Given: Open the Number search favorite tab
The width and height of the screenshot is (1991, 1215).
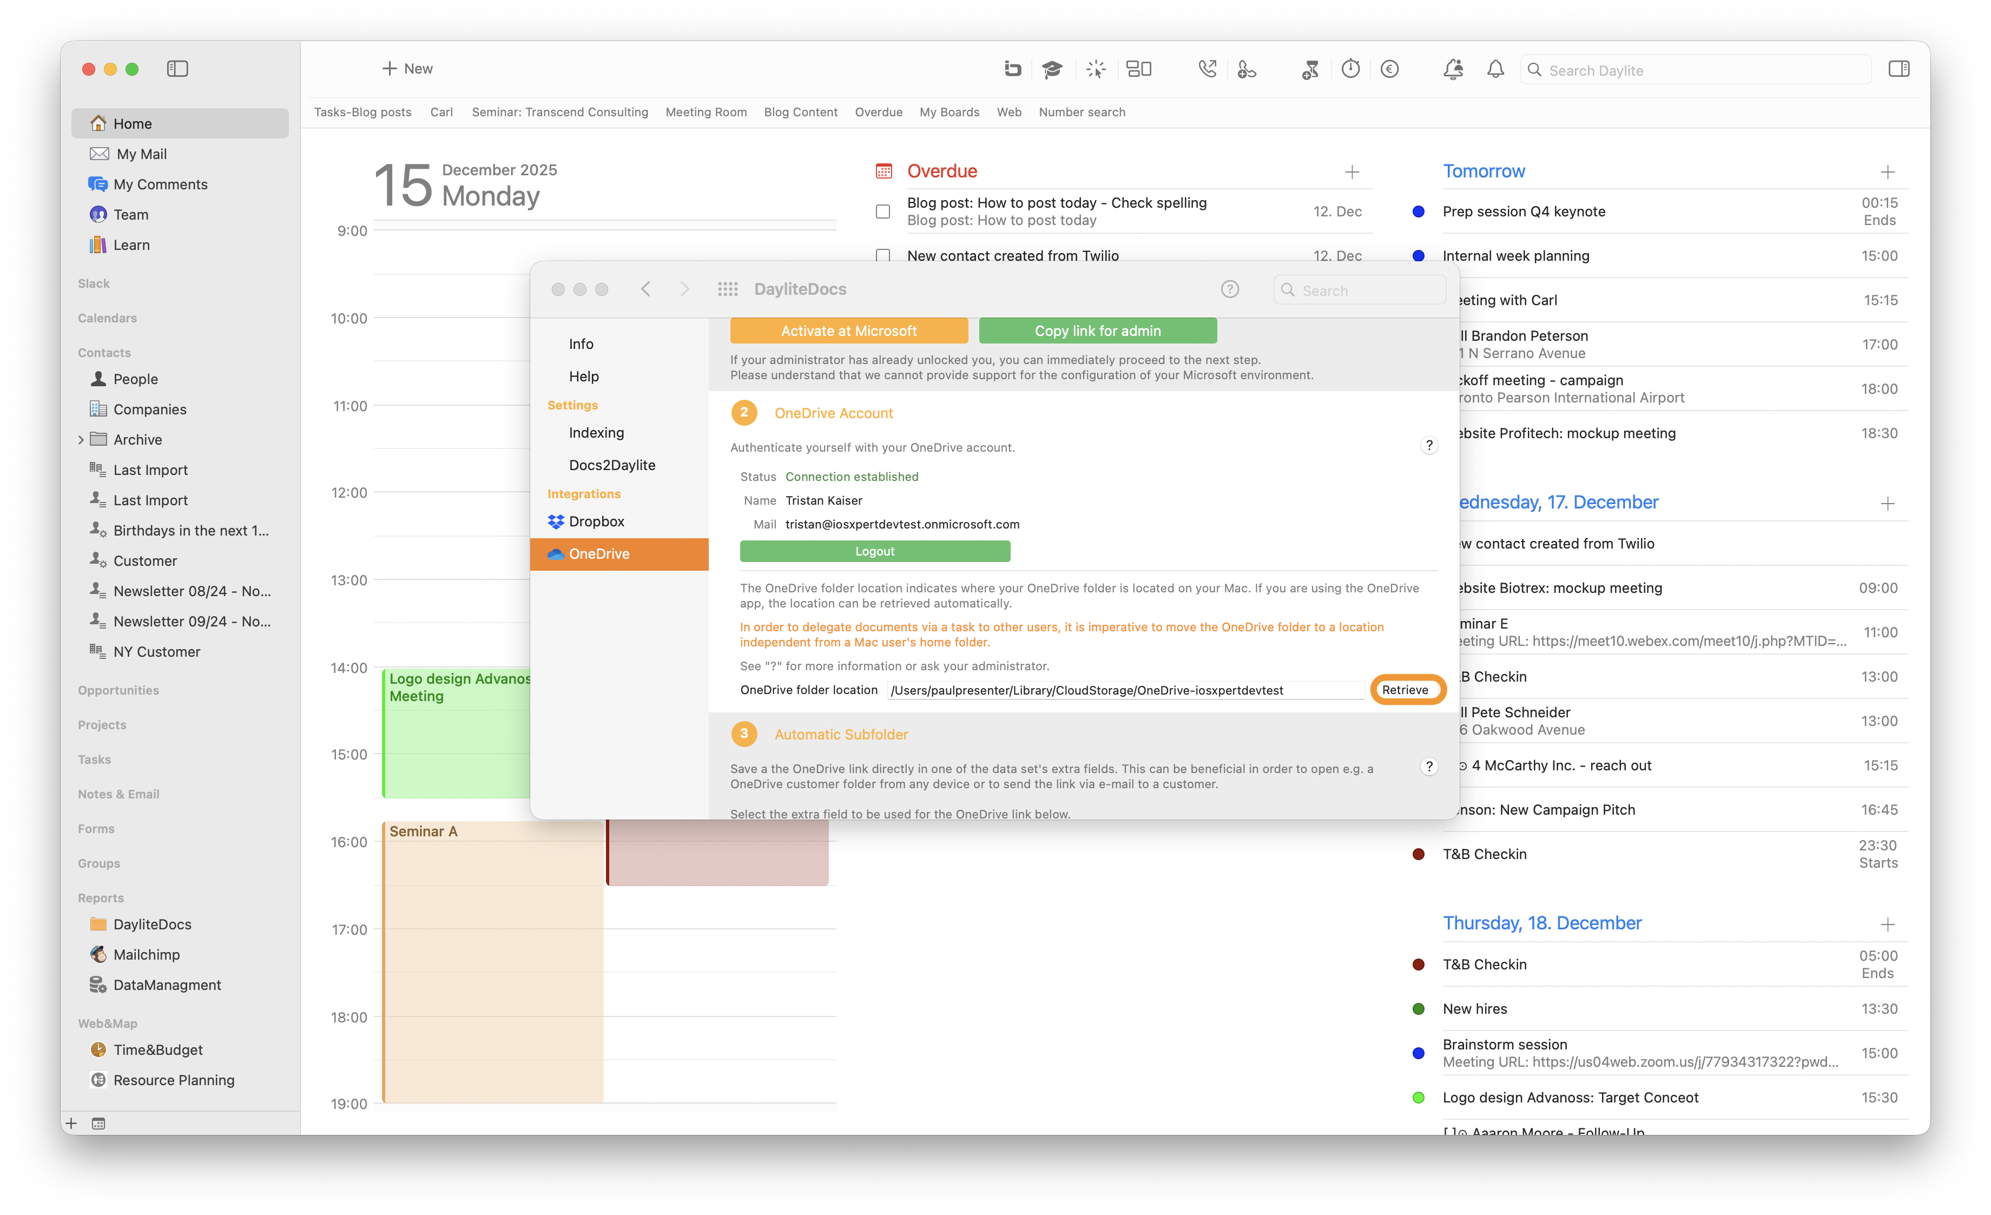Looking at the screenshot, I should click(1082, 113).
